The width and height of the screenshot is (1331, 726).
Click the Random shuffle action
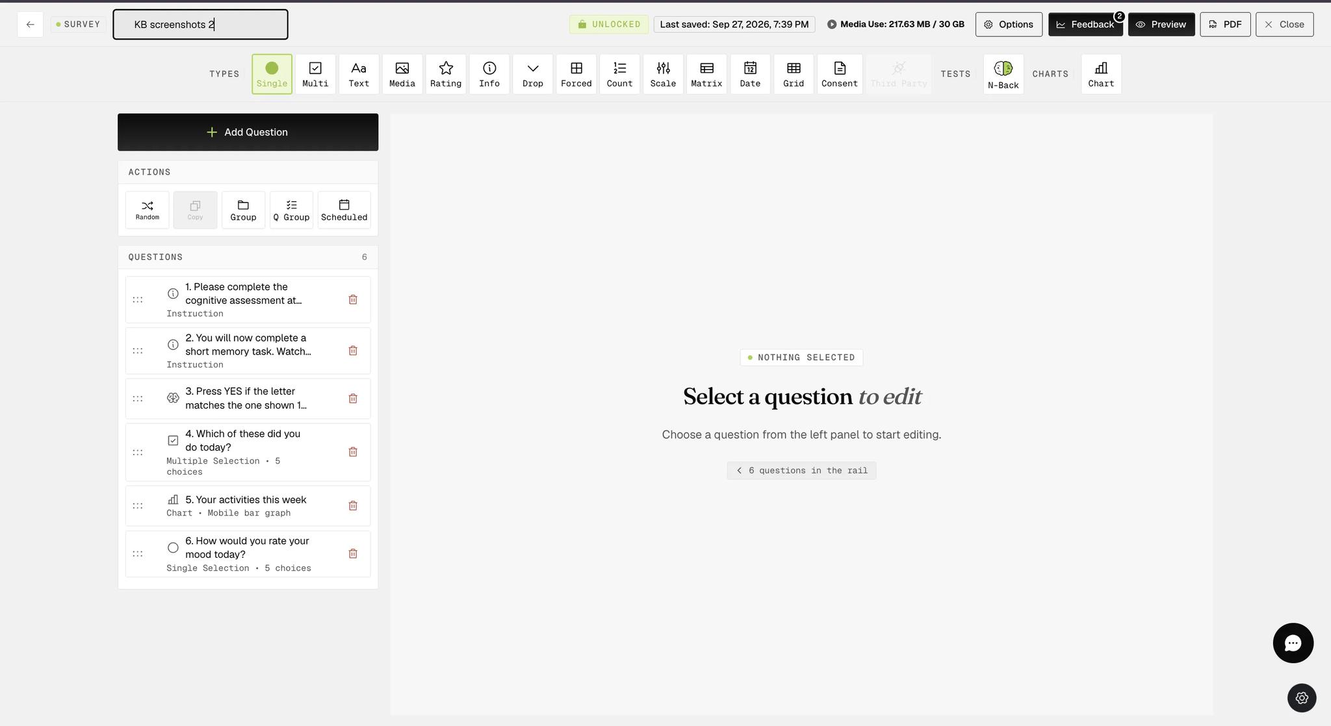click(x=148, y=210)
